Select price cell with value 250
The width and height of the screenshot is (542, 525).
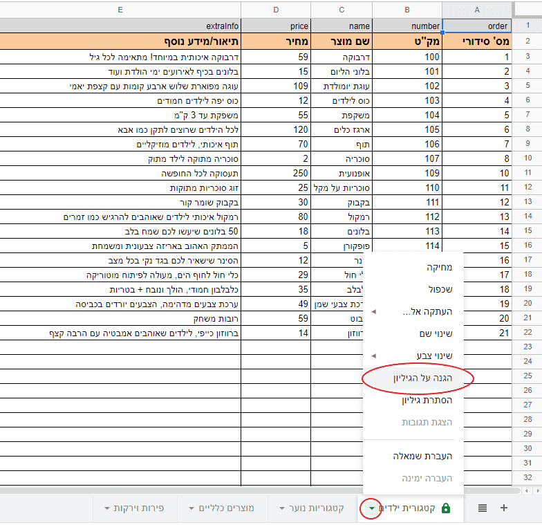point(276,173)
